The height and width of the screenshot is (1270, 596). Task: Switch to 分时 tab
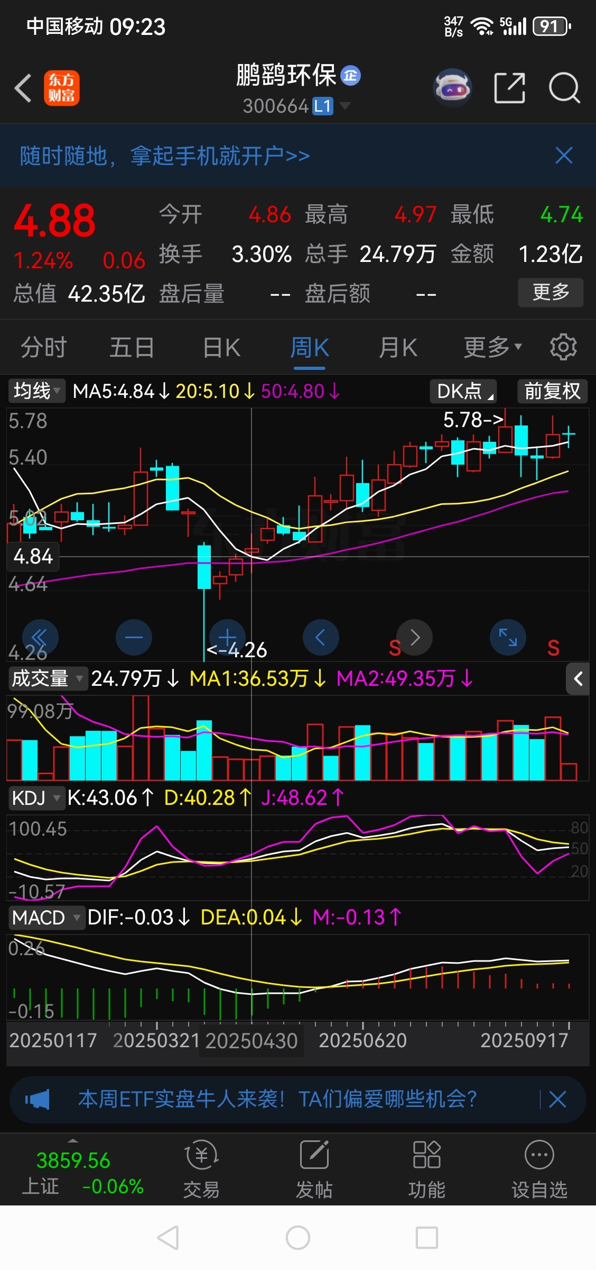tap(44, 347)
